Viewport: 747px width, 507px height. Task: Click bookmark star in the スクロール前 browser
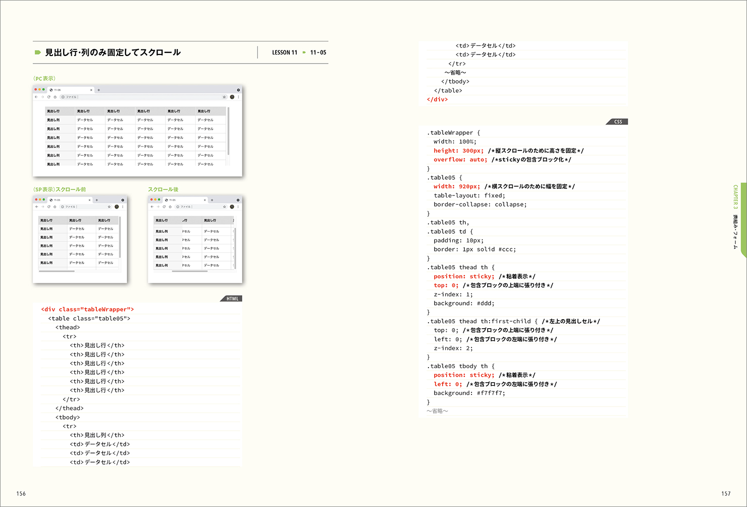point(109,207)
